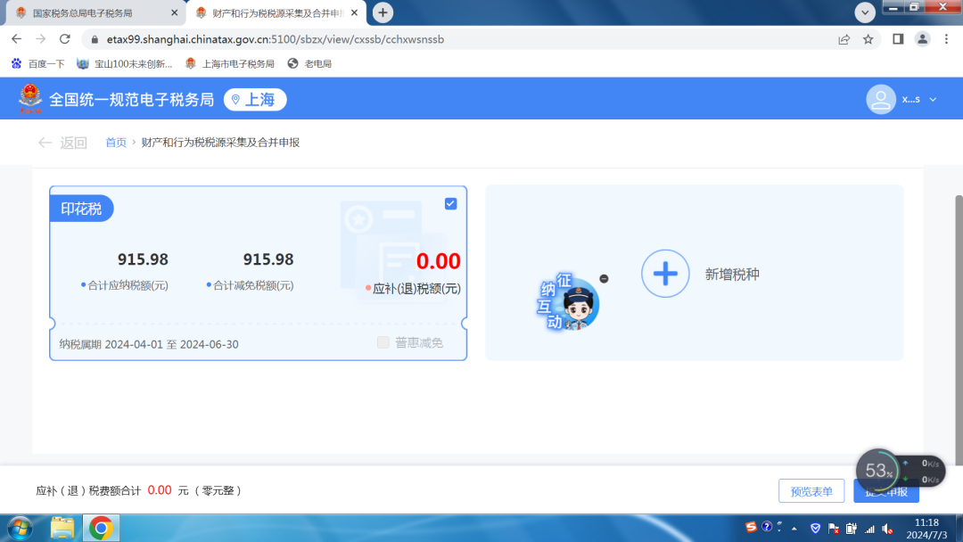Toggle the minus badge on the assistant mascot
Screen dimensions: 963x542
[x=603, y=278]
